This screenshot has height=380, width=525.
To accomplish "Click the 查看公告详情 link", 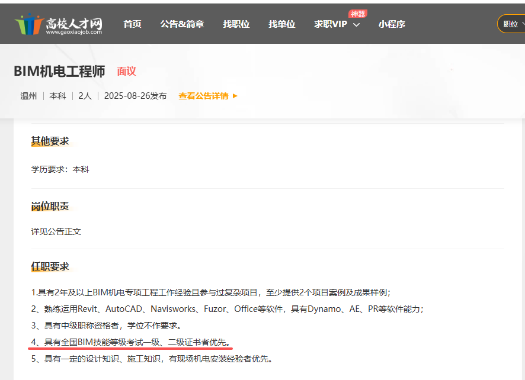I will tap(203, 96).
